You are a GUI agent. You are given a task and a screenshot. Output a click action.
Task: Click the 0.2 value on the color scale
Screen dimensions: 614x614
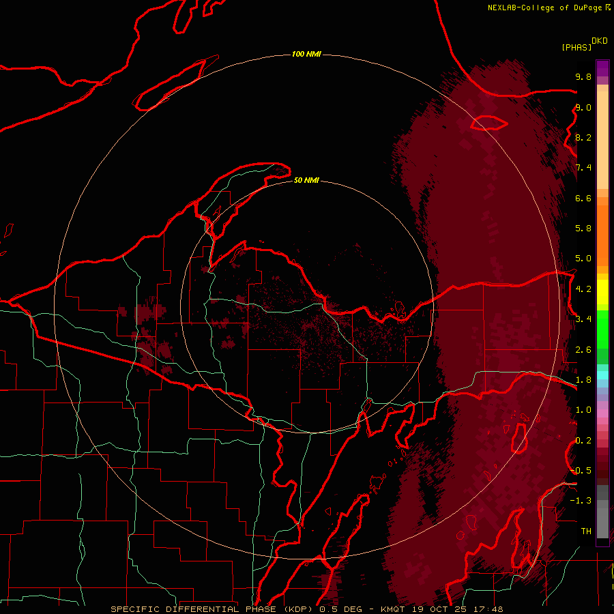click(583, 441)
